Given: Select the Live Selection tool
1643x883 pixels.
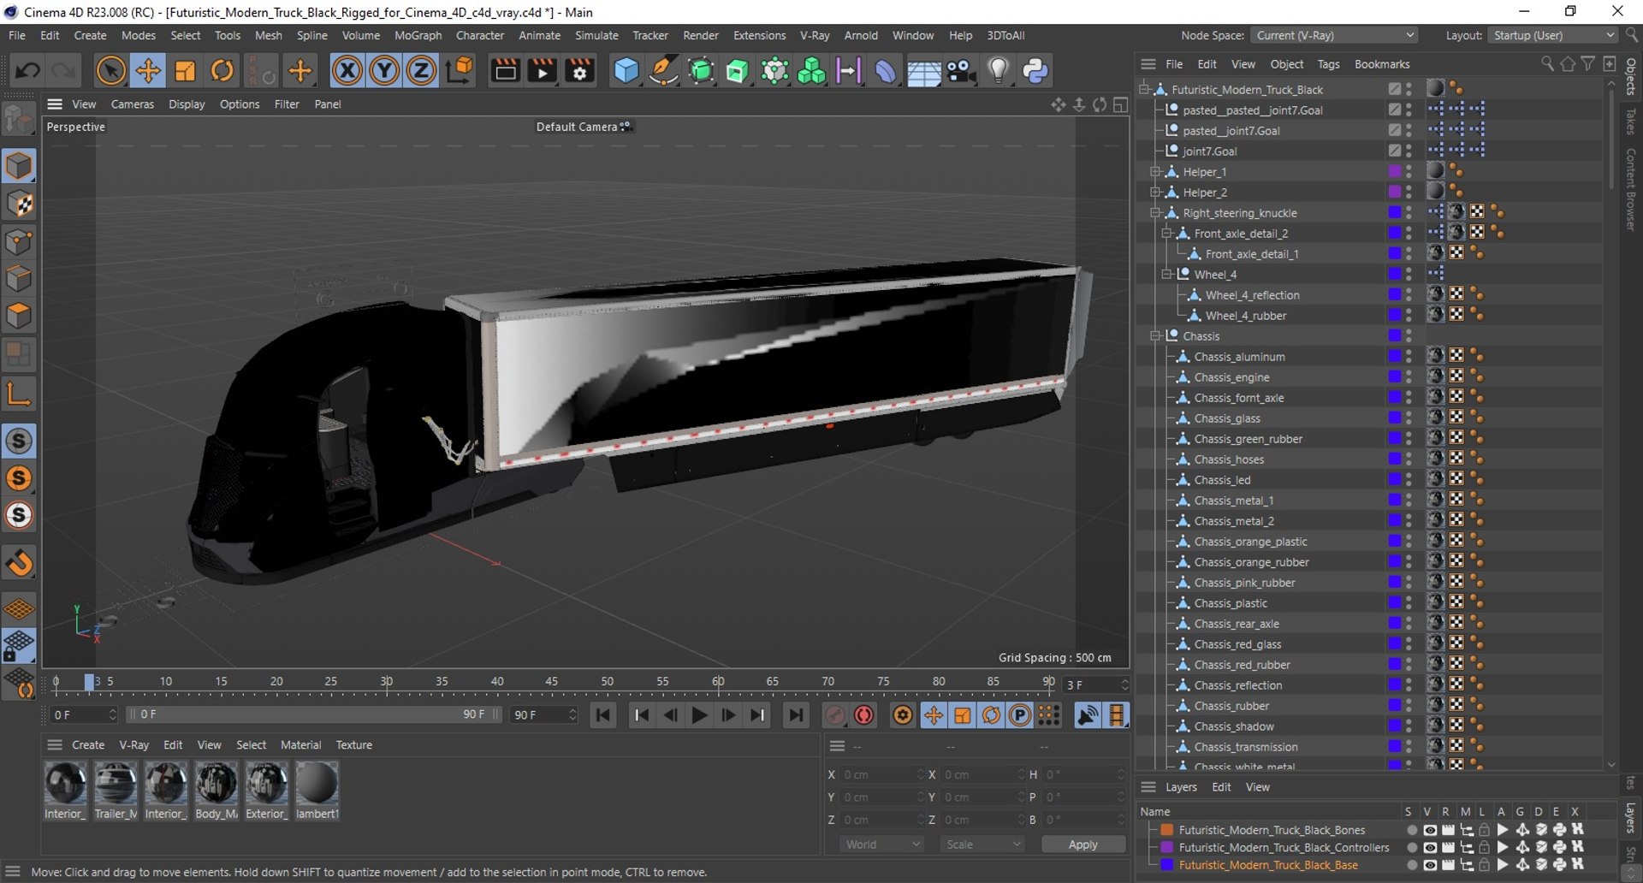Looking at the screenshot, I should point(110,71).
